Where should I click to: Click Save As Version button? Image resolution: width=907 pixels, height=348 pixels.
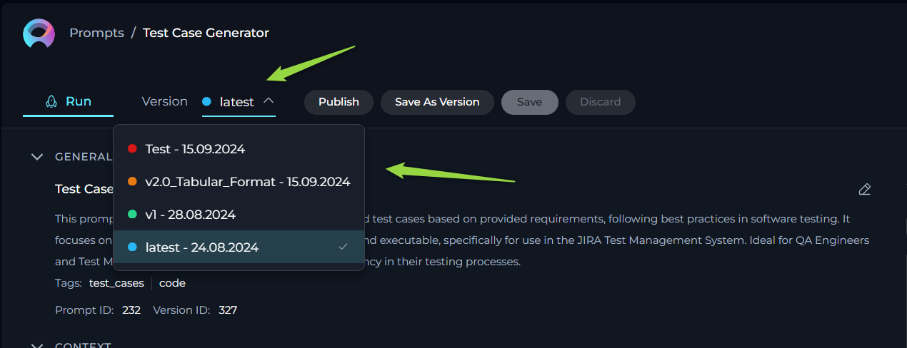pos(437,102)
